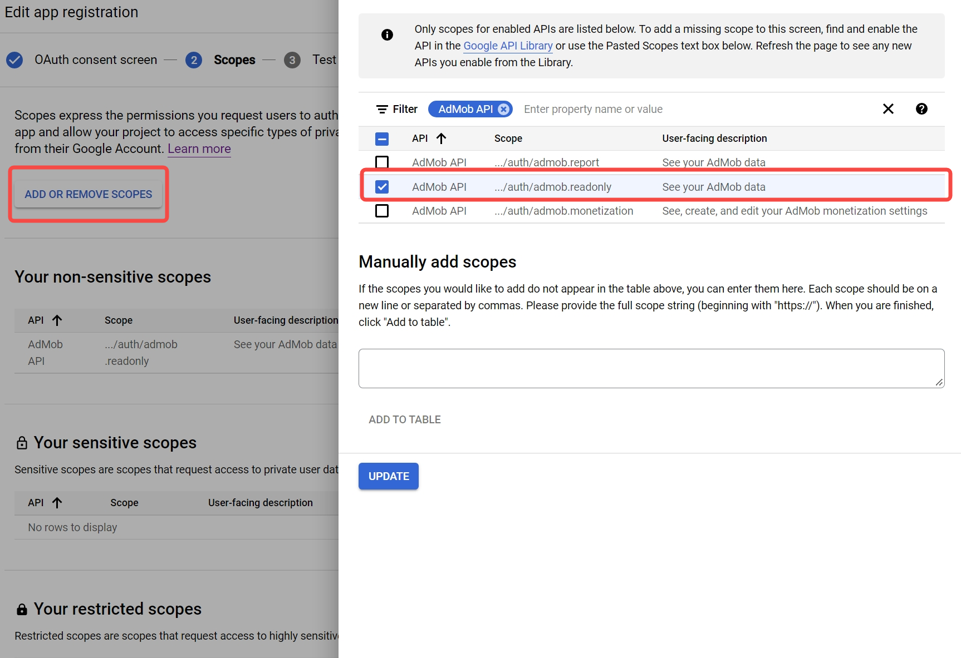961x658 pixels.
Task: Toggle the select-all scopes checkbox
Action: point(382,138)
